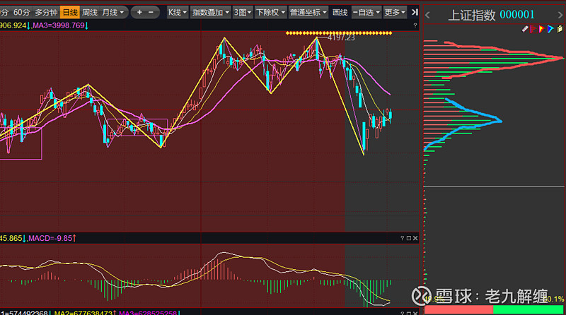
Task: Expand the 普通坐标 coordinate dropdown
Action: pyautogui.click(x=308, y=13)
